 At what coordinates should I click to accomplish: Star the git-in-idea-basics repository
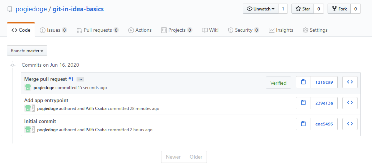point(303,9)
